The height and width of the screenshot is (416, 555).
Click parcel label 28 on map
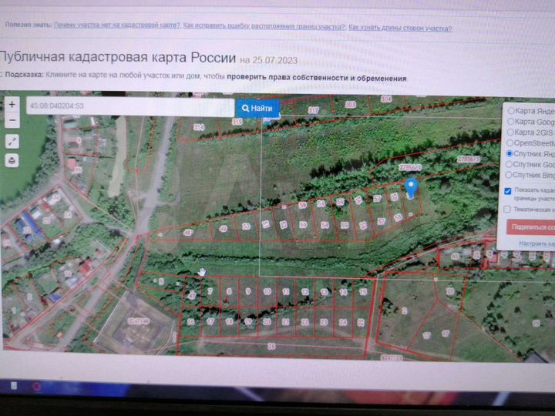[x=271, y=347]
